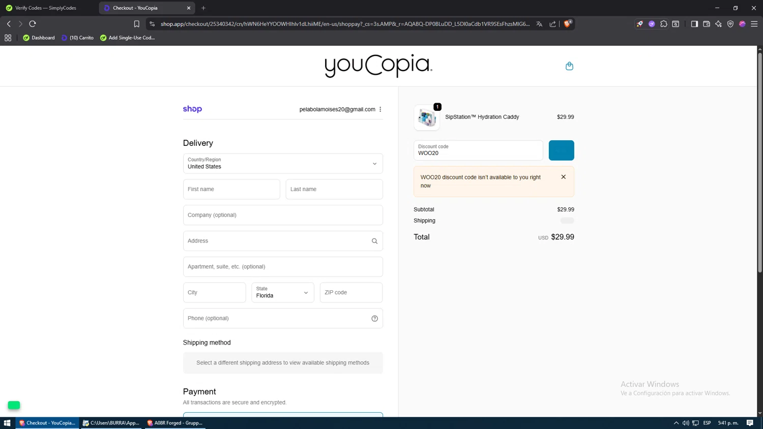Screen dimensions: 763x429
Task: Click the ESP language indicator
Action: click(x=707, y=423)
